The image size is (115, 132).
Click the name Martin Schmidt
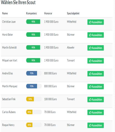pos(9,48)
